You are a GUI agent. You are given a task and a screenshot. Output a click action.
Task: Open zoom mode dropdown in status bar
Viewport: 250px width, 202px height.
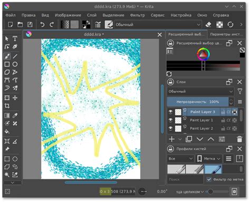pyautogui.click(x=190, y=191)
